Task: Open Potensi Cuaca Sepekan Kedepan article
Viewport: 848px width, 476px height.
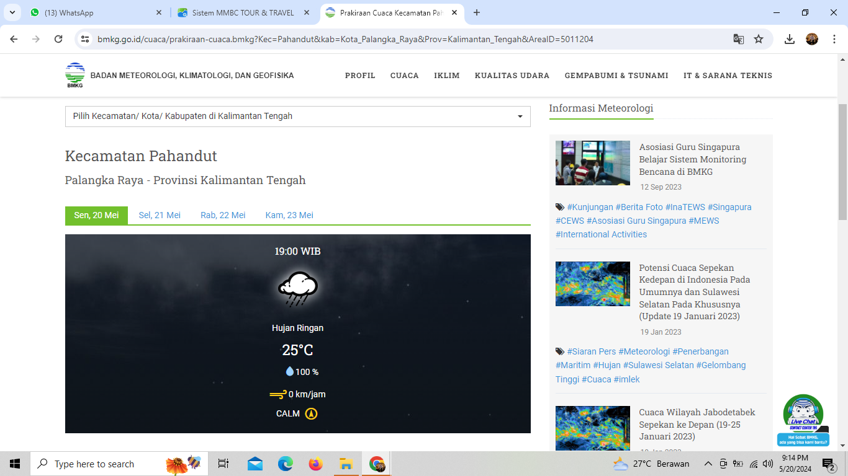Action: click(x=694, y=292)
